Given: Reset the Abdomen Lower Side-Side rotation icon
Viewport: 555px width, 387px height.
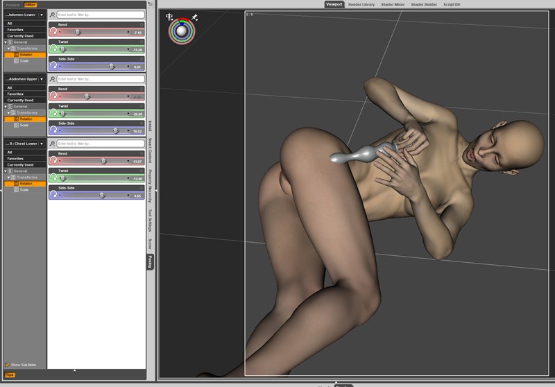Looking at the screenshot, I should point(53,65).
